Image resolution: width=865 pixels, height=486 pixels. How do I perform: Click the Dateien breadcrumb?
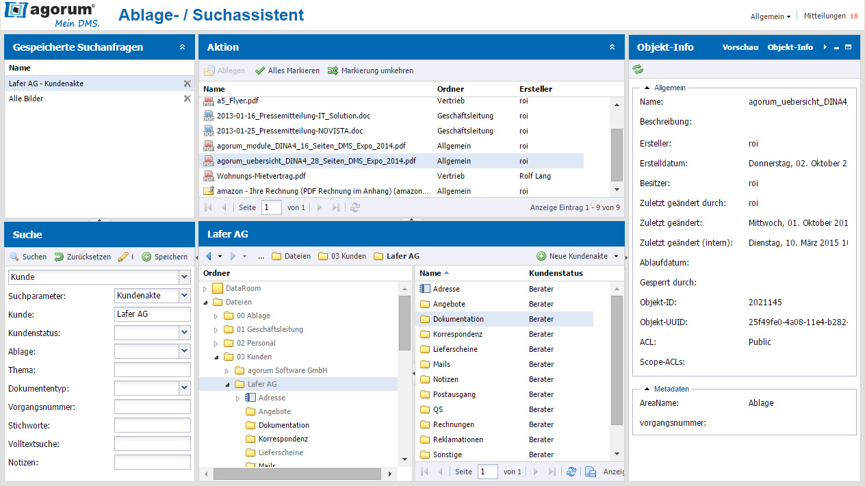291,256
